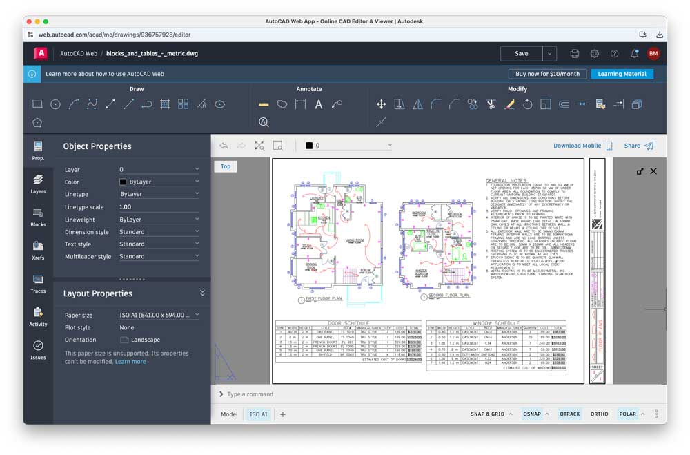Switch to the Model tab
This screenshot has width=690, height=455.
pyautogui.click(x=229, y=414)
